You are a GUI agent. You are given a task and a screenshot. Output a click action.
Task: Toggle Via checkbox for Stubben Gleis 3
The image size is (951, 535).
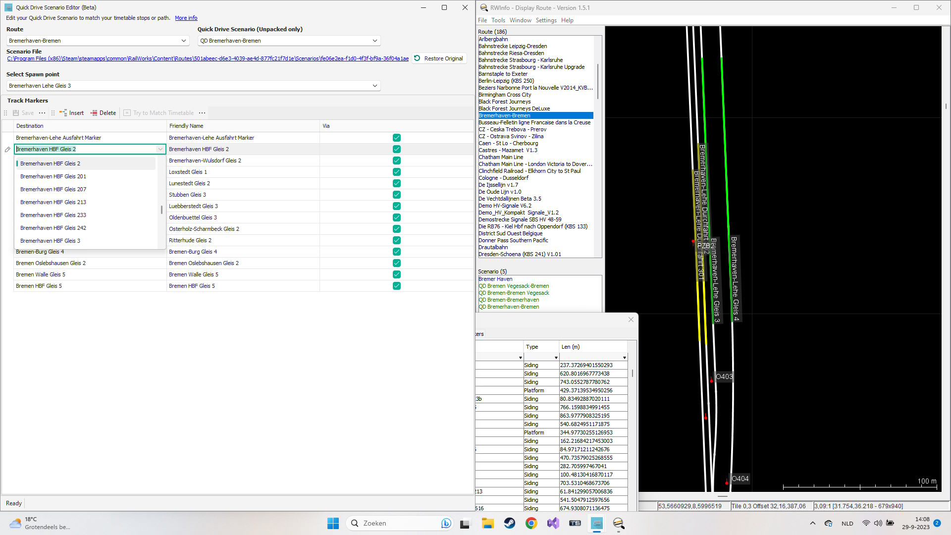397,195
